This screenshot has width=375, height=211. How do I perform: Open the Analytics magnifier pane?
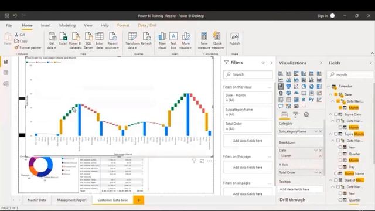click(x=306, y=115)
